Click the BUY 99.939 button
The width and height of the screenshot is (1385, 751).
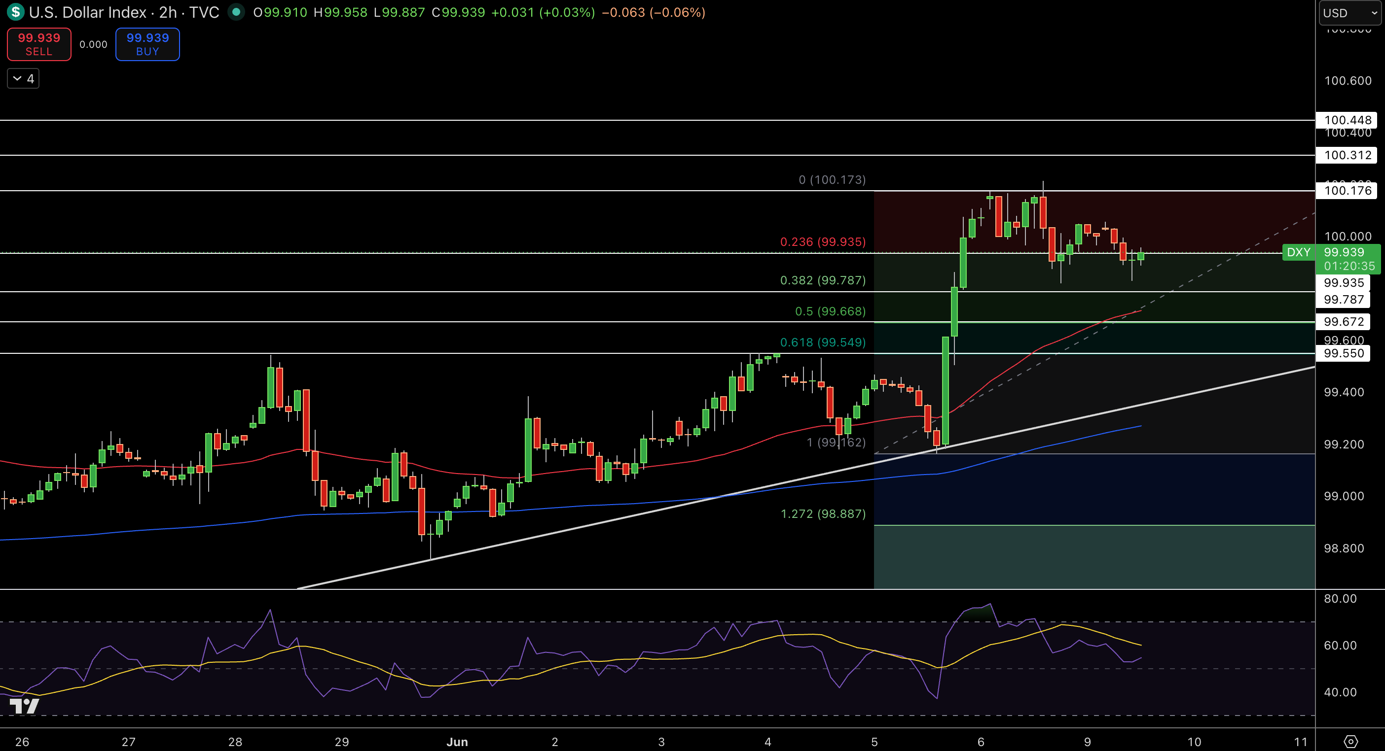[x=147, y=44]
